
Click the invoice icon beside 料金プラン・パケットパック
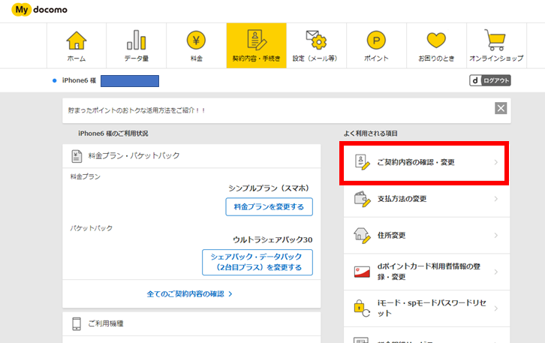pos(77,156)
